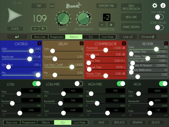Tap the Octave up arrow button
Screen dimensions: 169x127
coord(148,37)
